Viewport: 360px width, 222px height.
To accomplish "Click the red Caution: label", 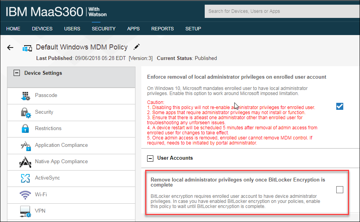I will (156, 102).
